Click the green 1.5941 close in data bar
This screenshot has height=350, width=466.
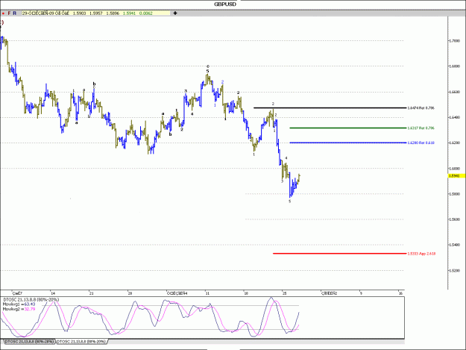129,13
